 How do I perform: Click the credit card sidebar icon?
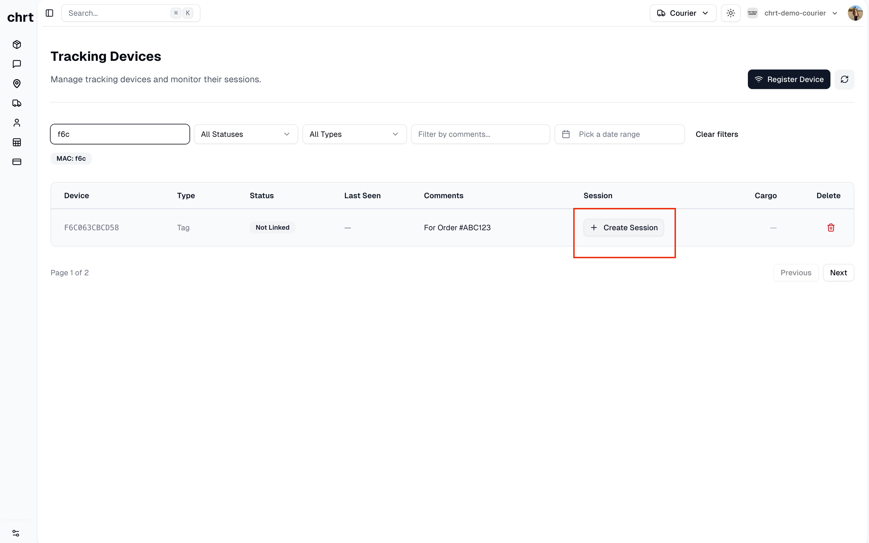[17, 162]
